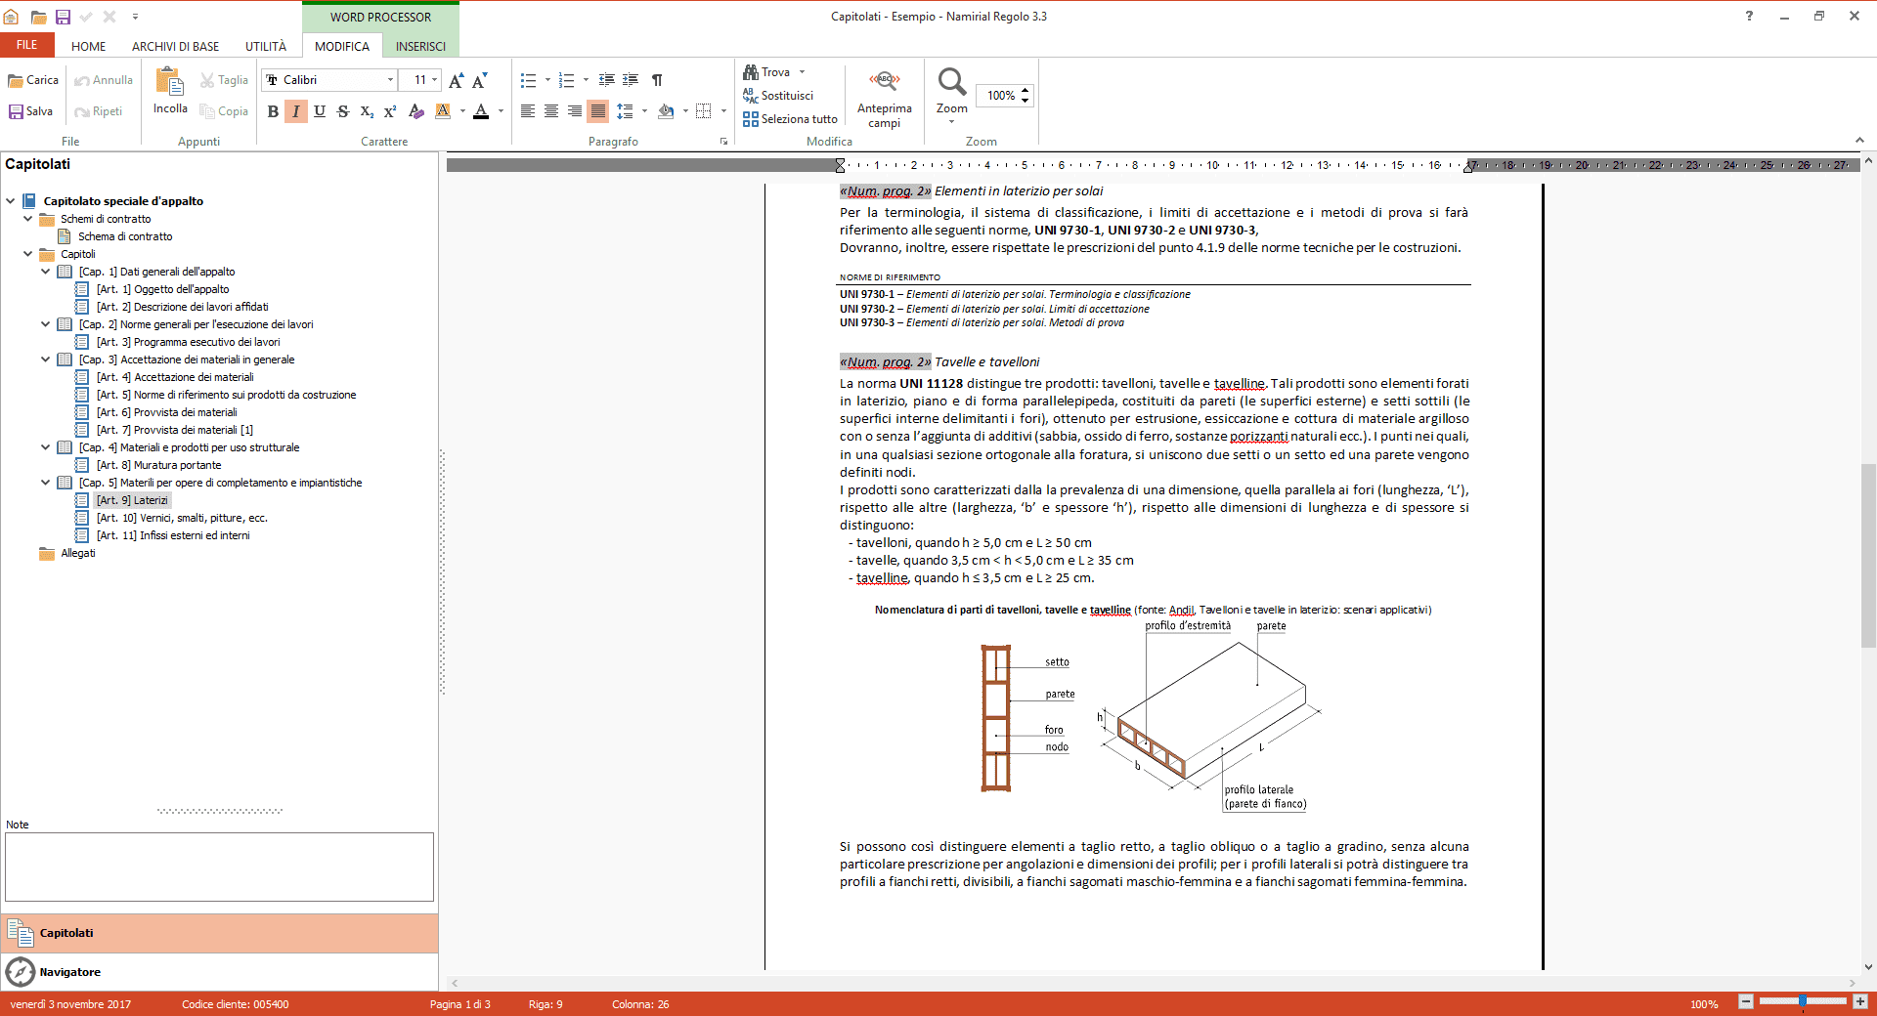Toggle italic formatting button

(296, 111)
